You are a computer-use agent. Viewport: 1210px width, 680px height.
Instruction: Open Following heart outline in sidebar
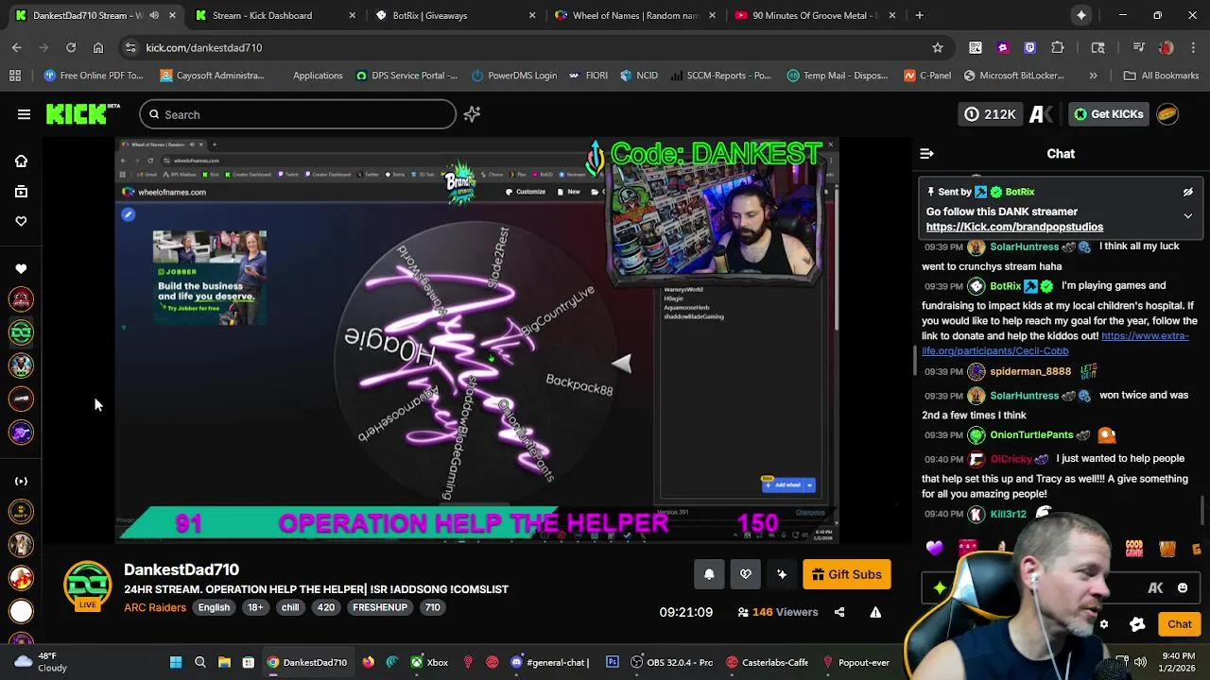[x=21, y=221]
